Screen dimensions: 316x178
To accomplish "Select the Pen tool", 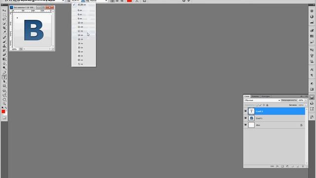I will tap(4, 73).
